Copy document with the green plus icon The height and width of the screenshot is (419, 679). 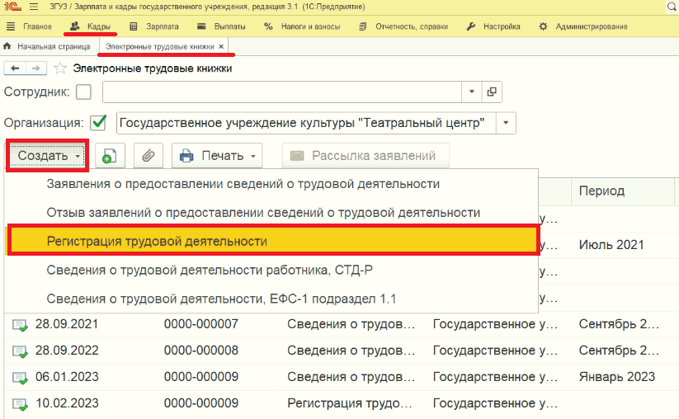click(110, 155)
